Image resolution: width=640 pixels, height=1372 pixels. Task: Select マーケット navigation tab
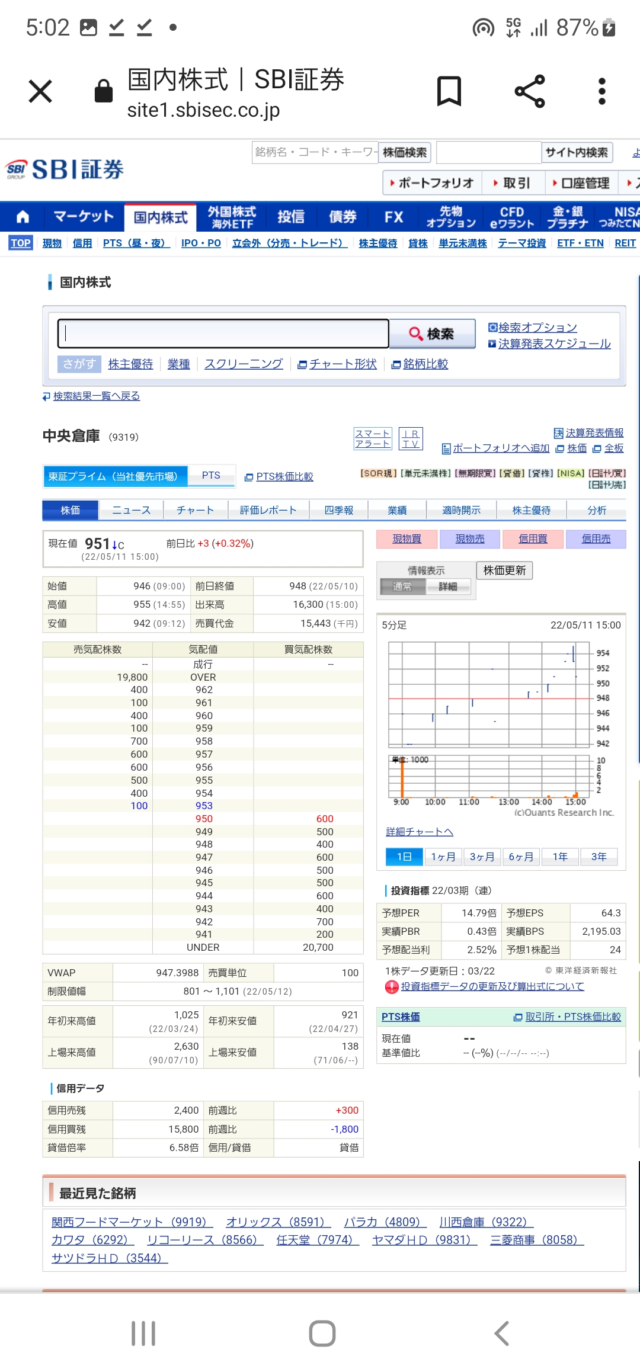tap(84, 217)
